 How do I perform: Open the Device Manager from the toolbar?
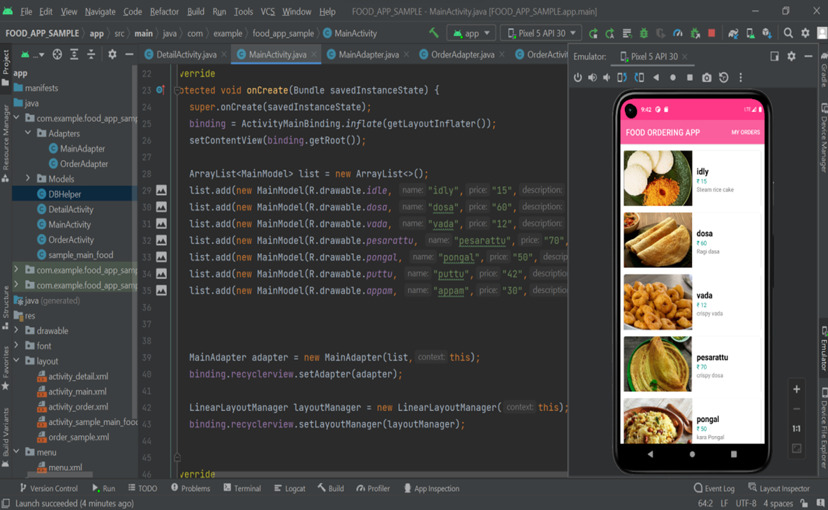click(750, 32)
